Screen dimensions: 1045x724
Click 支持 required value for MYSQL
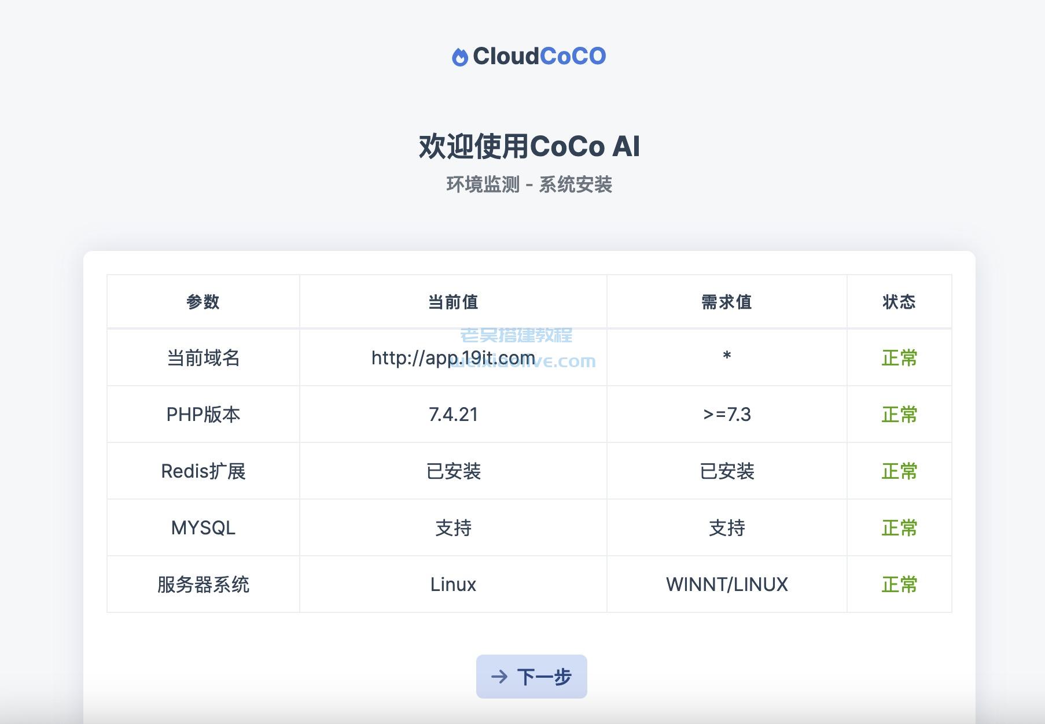click(x=727, y=528)
